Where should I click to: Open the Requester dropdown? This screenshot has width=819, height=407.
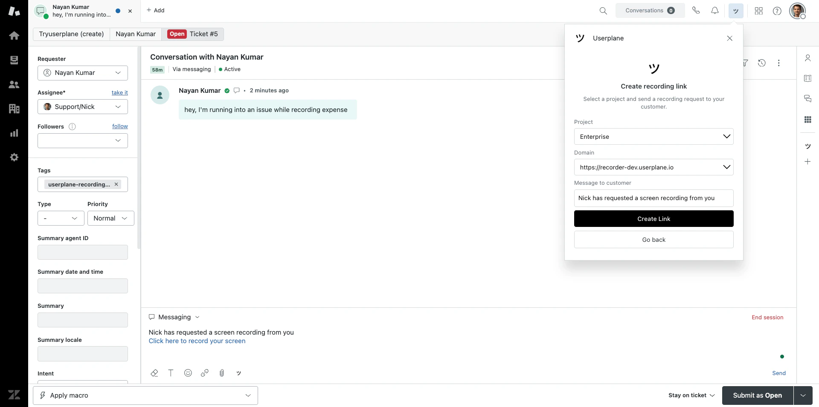(83, 73)
